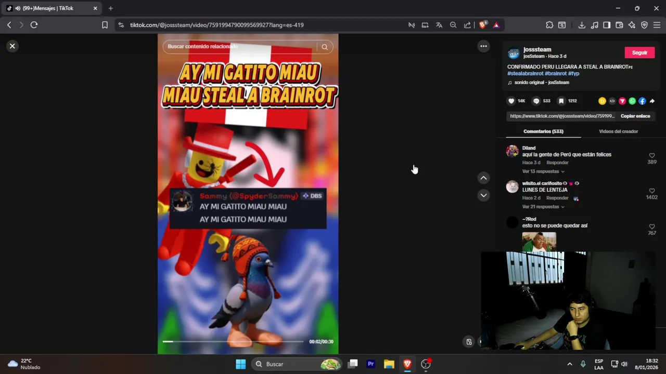Open the Brave Wallet icon
The width and height of the screenshot is (666, 374).
tap(619, 25)
